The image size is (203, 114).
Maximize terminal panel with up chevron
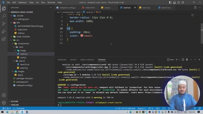195,60
